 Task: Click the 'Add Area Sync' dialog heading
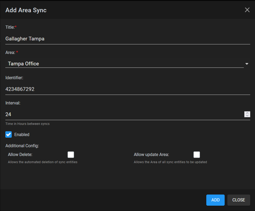click(26, 10)
